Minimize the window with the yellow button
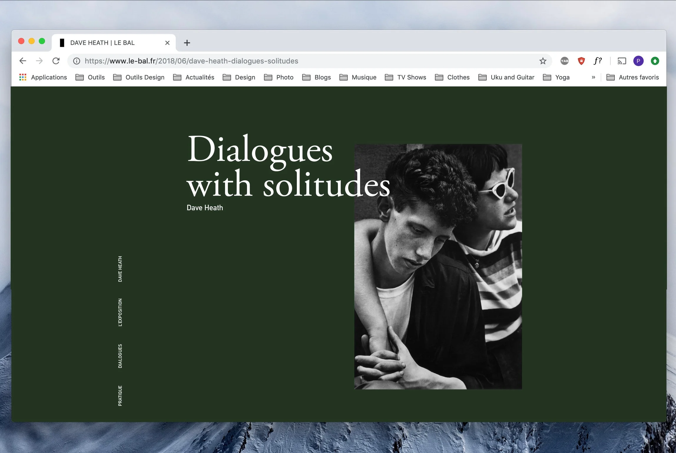The width and height of the screenshot is (676, 453). click(x=32, y=41)
